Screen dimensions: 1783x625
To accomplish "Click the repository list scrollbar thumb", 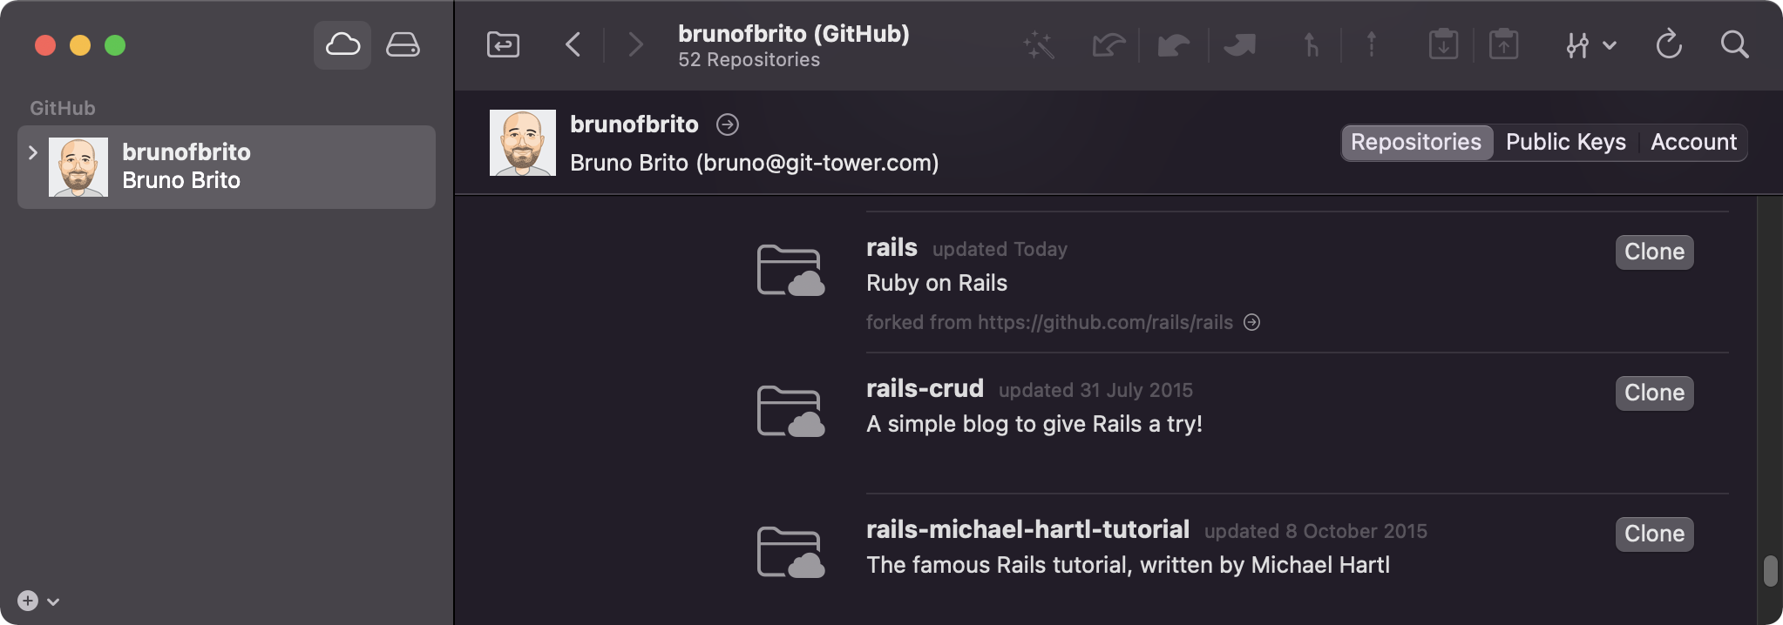I will point(1770,571).
